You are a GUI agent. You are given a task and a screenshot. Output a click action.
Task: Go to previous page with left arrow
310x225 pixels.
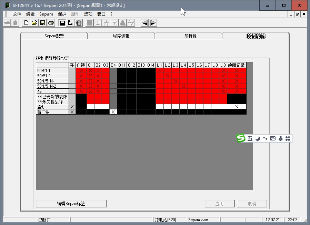pos(145,23)
